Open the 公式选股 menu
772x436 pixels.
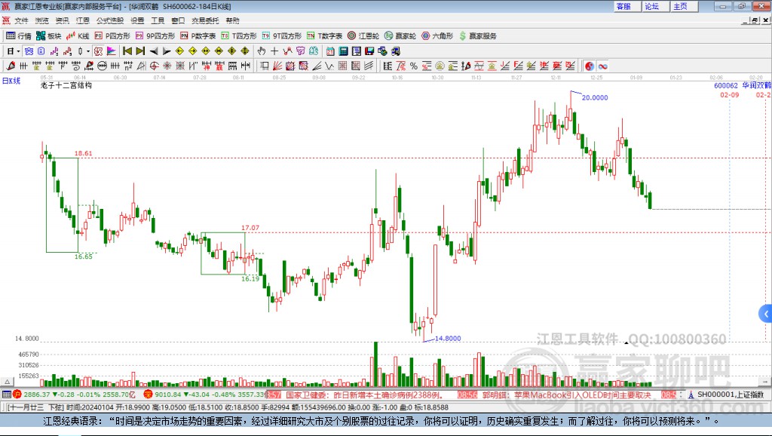[110, 20]
